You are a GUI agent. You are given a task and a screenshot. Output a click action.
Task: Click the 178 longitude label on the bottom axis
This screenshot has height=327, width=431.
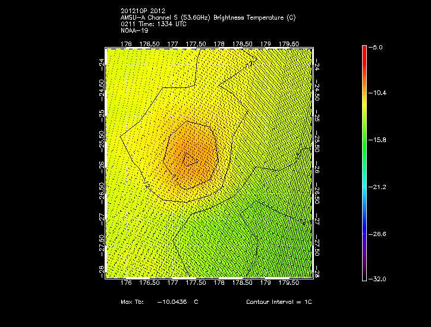point(219,284)
